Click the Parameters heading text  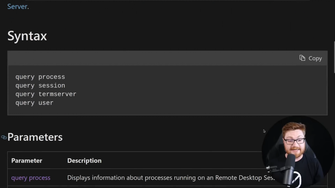click(35, 137)
